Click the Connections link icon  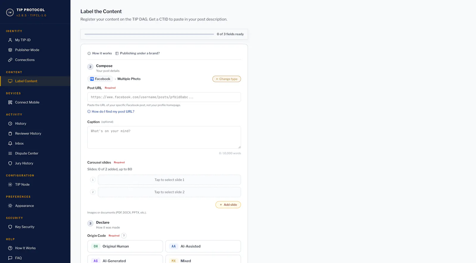coord(10,60)
